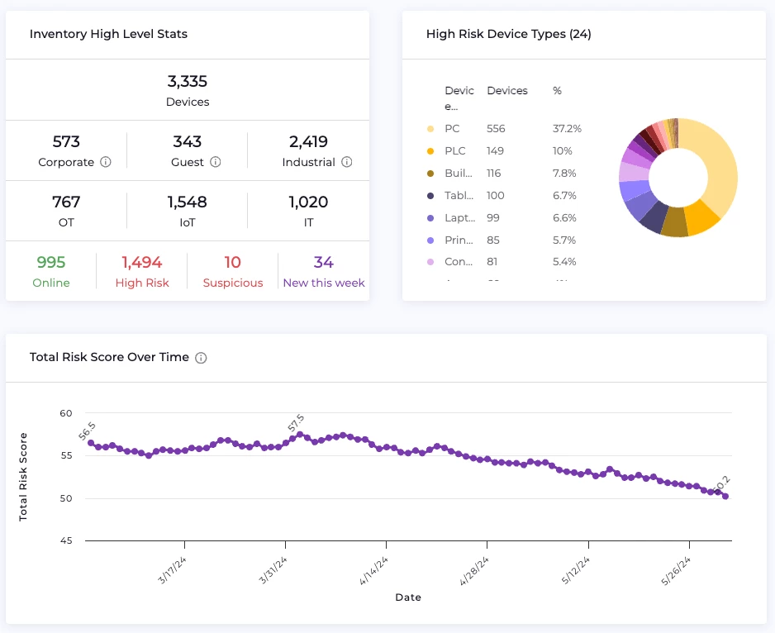This screenshot has width=775, height=633.
Task: Click the first 56.5 data point
Action: point(91,443)
